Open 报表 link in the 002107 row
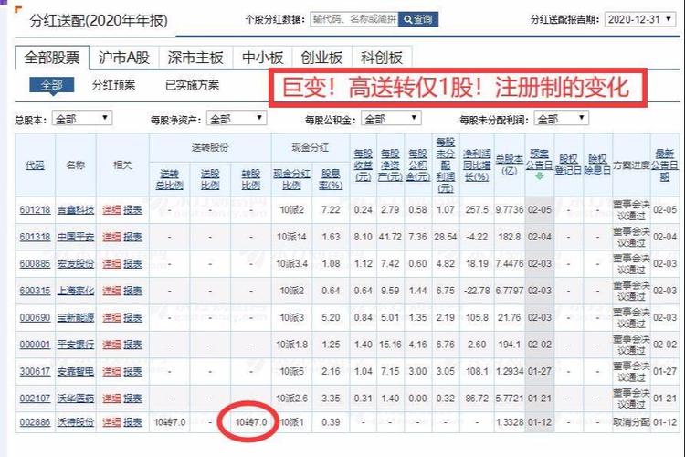685x457 pixels. tap(132, 399)
